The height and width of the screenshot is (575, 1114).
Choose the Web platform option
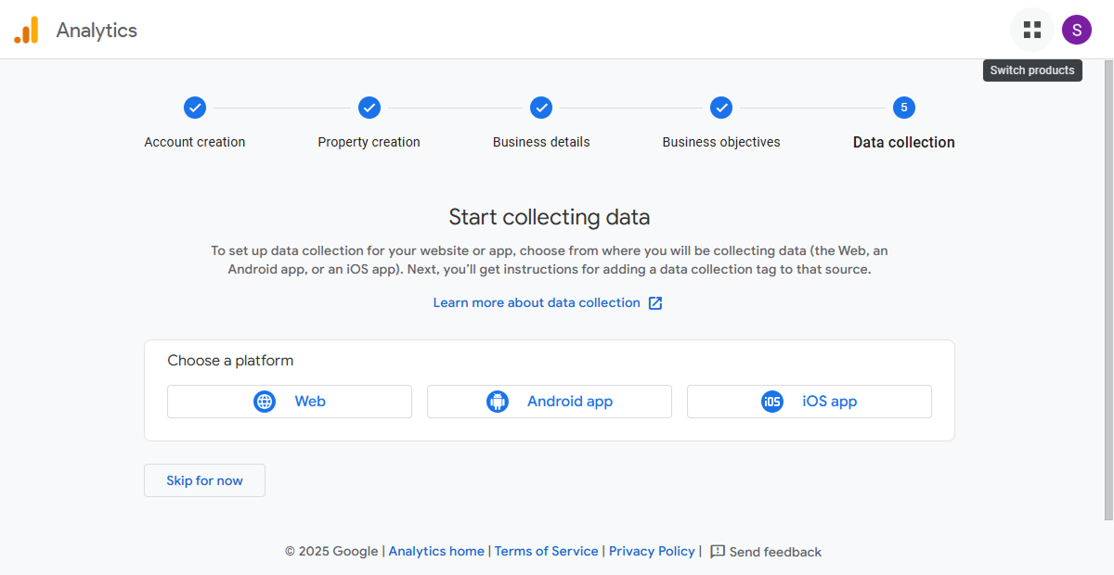[x=290, y=401]
